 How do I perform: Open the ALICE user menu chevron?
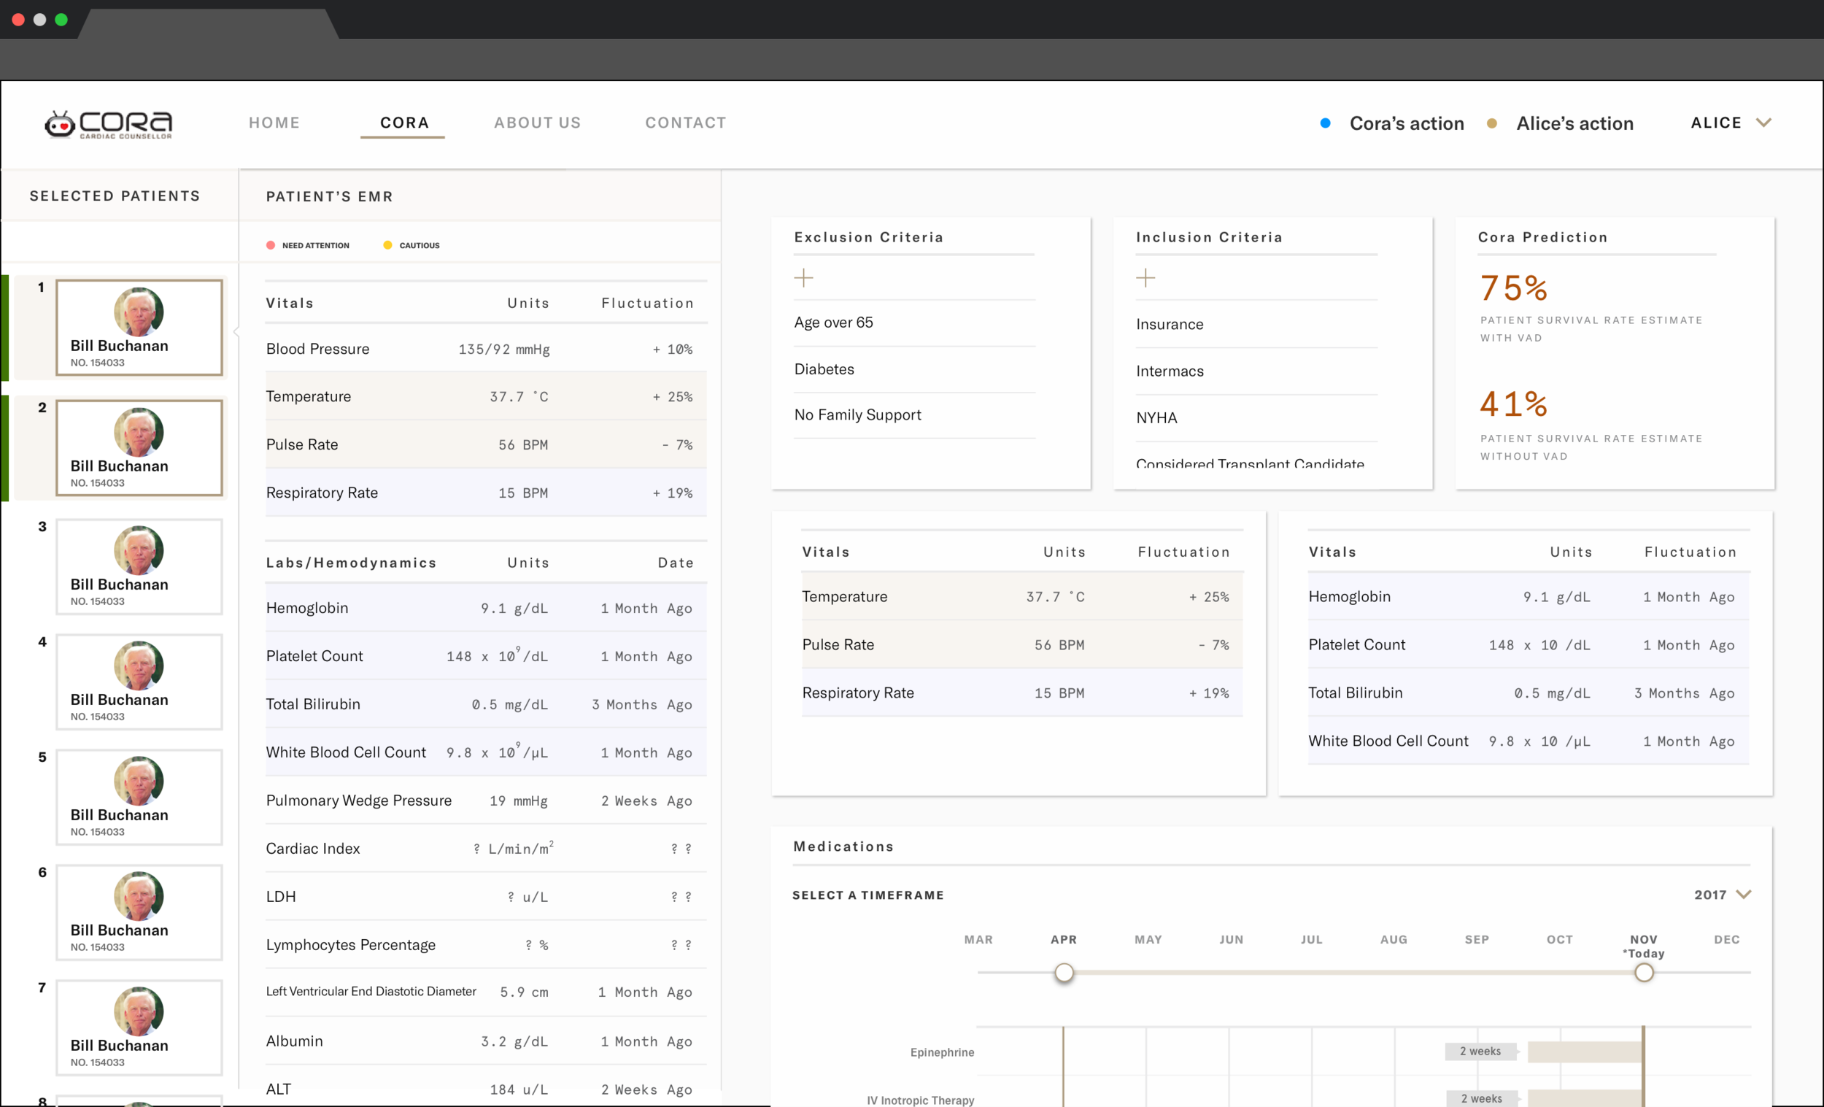pos(1763,123)
